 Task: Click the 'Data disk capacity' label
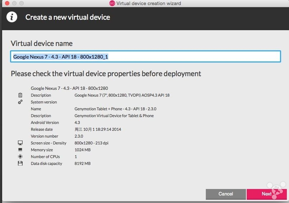tap(47, 163)
